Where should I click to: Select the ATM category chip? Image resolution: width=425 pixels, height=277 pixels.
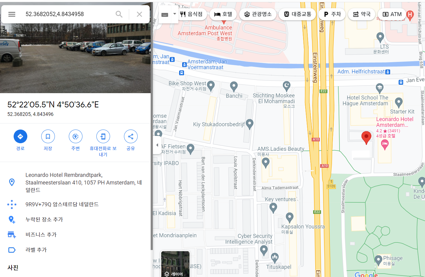(x=392, y=14)
